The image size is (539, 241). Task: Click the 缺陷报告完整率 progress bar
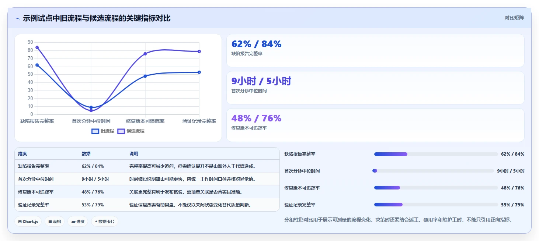pos(436,154)
